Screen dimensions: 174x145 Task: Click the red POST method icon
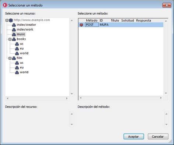coord(81,25)
